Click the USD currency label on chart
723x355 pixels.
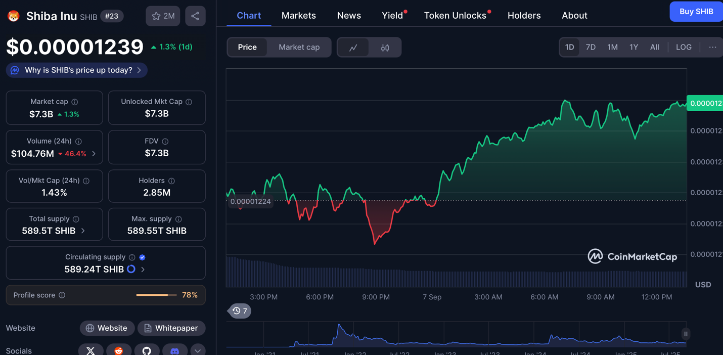point(703,285)
